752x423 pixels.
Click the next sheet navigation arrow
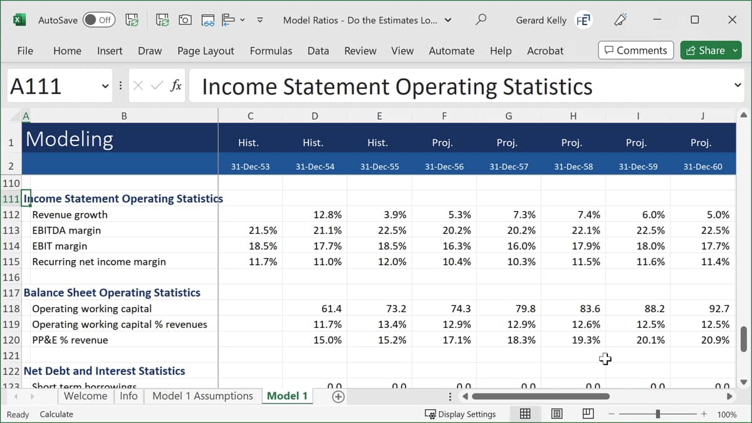[x=32, y=397]
